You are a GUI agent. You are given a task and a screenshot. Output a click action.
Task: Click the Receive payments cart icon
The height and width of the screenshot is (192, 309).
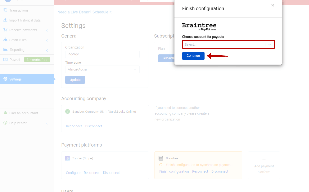[5, 30]
